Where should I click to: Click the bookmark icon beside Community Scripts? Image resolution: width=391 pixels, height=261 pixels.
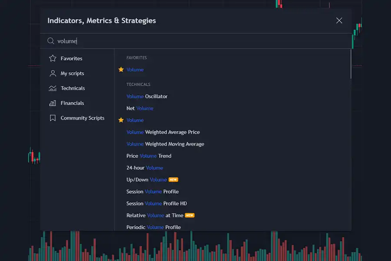tap(53, 118)
